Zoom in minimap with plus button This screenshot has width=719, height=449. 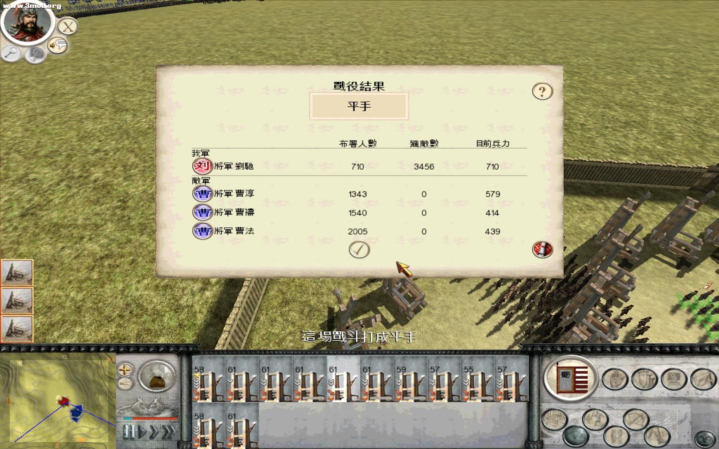click(x=124, y=370)
